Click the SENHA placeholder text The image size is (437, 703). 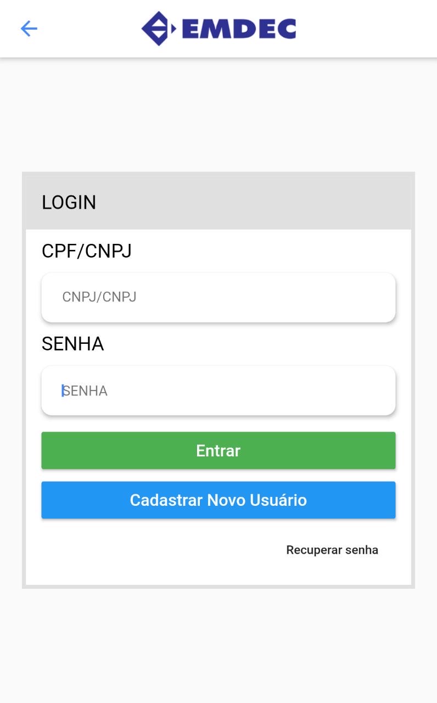86,391
